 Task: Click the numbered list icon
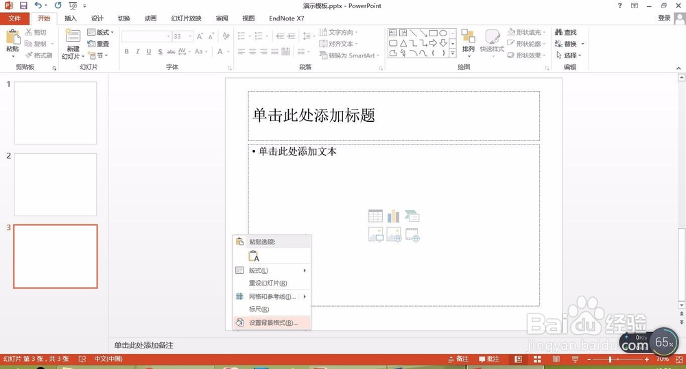tap(259, 36)
